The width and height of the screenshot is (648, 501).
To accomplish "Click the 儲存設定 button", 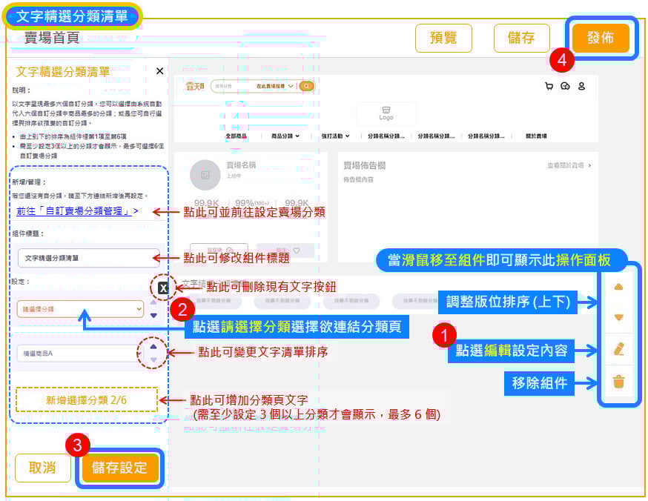I will coord(119,468).
